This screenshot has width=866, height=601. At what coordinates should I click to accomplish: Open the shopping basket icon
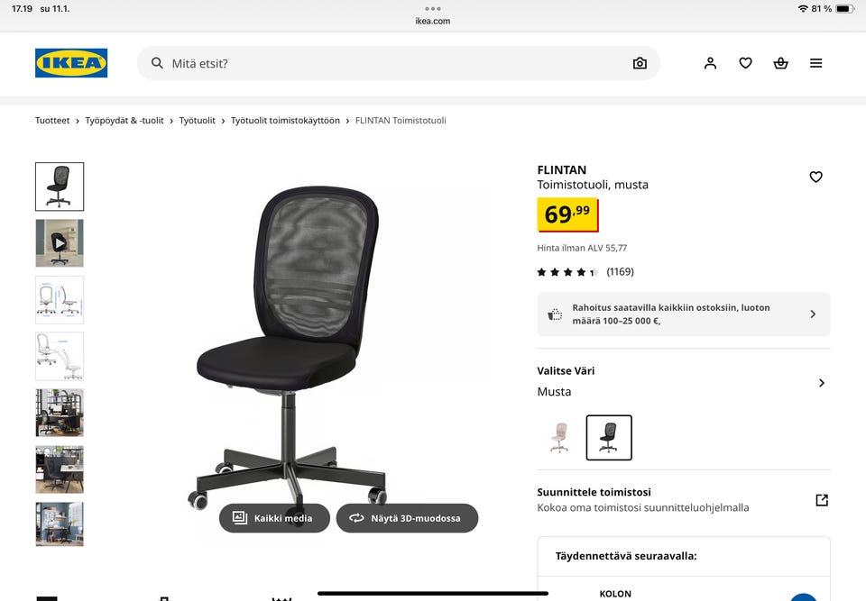tap(780, 63)
